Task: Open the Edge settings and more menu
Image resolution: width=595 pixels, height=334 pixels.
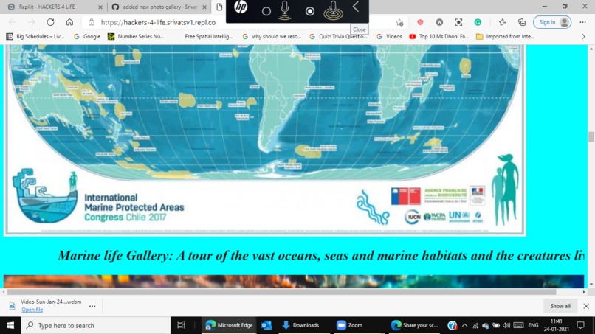Action: [x=582, y=22]
